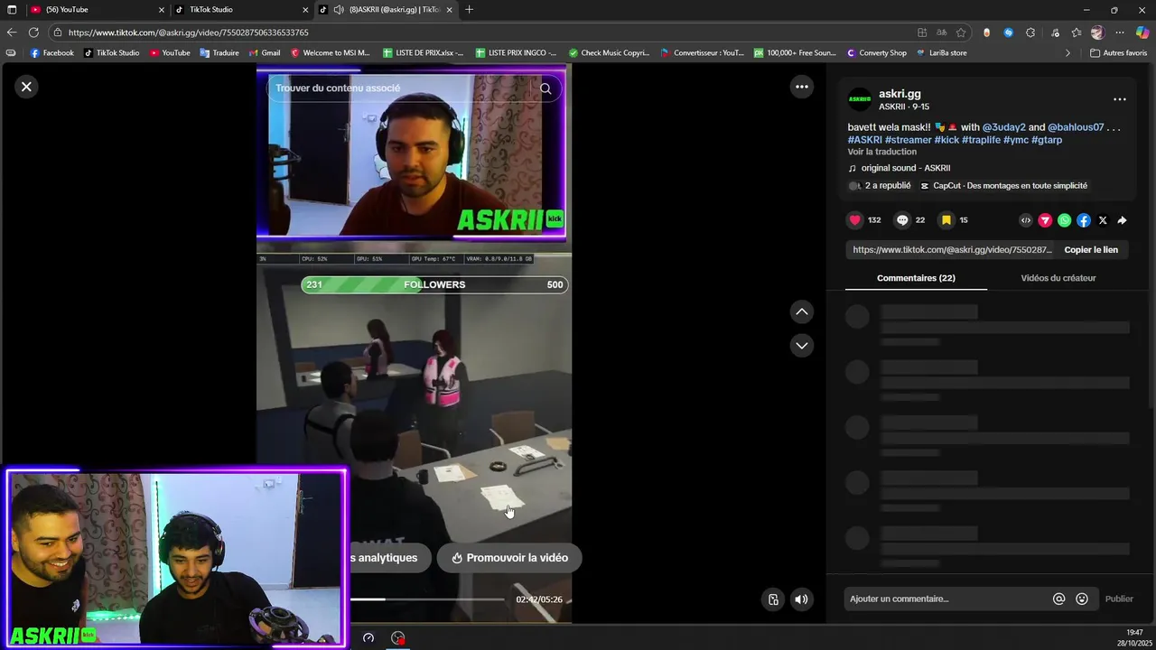The image size is (1156, 650).
Task: Click the translate page icon
Action: click(941, 32)
